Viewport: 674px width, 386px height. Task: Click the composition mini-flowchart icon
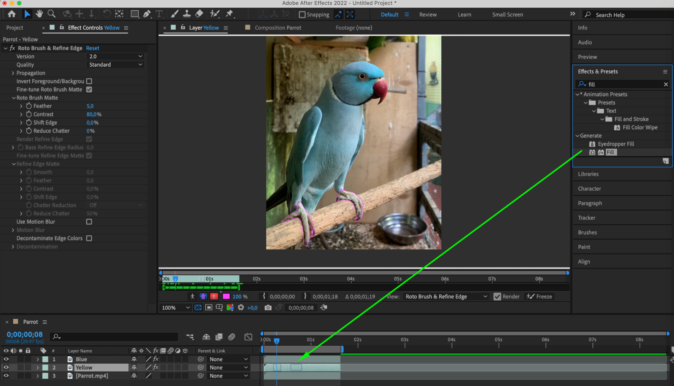(x=190, y=337)
